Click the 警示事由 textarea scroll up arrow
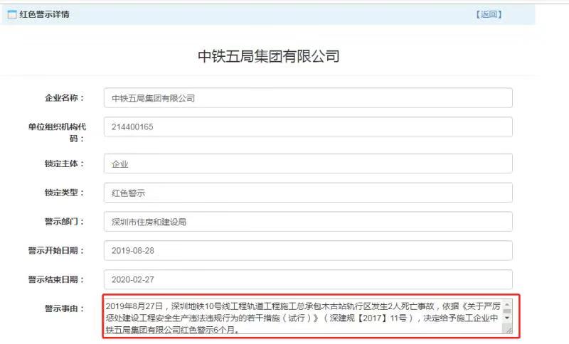 click(507, 305)
